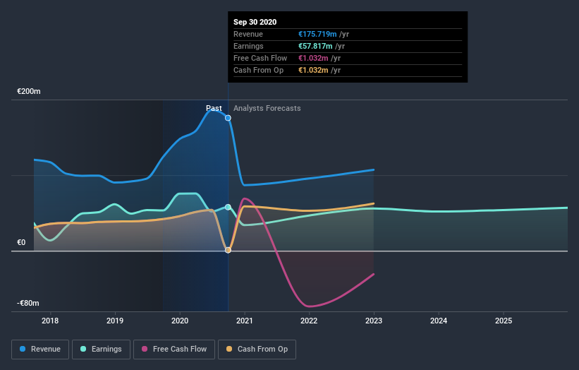Click the 'Past' label on the chart
The width and height of the screenshot is (579, 370).
point(214,108)
